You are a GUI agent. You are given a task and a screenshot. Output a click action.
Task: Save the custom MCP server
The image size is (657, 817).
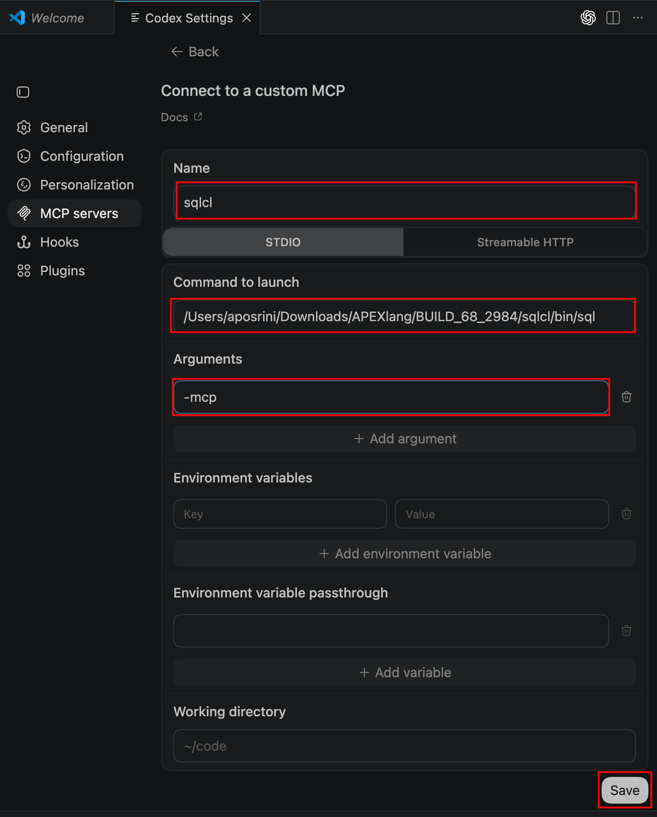point(624,790)
